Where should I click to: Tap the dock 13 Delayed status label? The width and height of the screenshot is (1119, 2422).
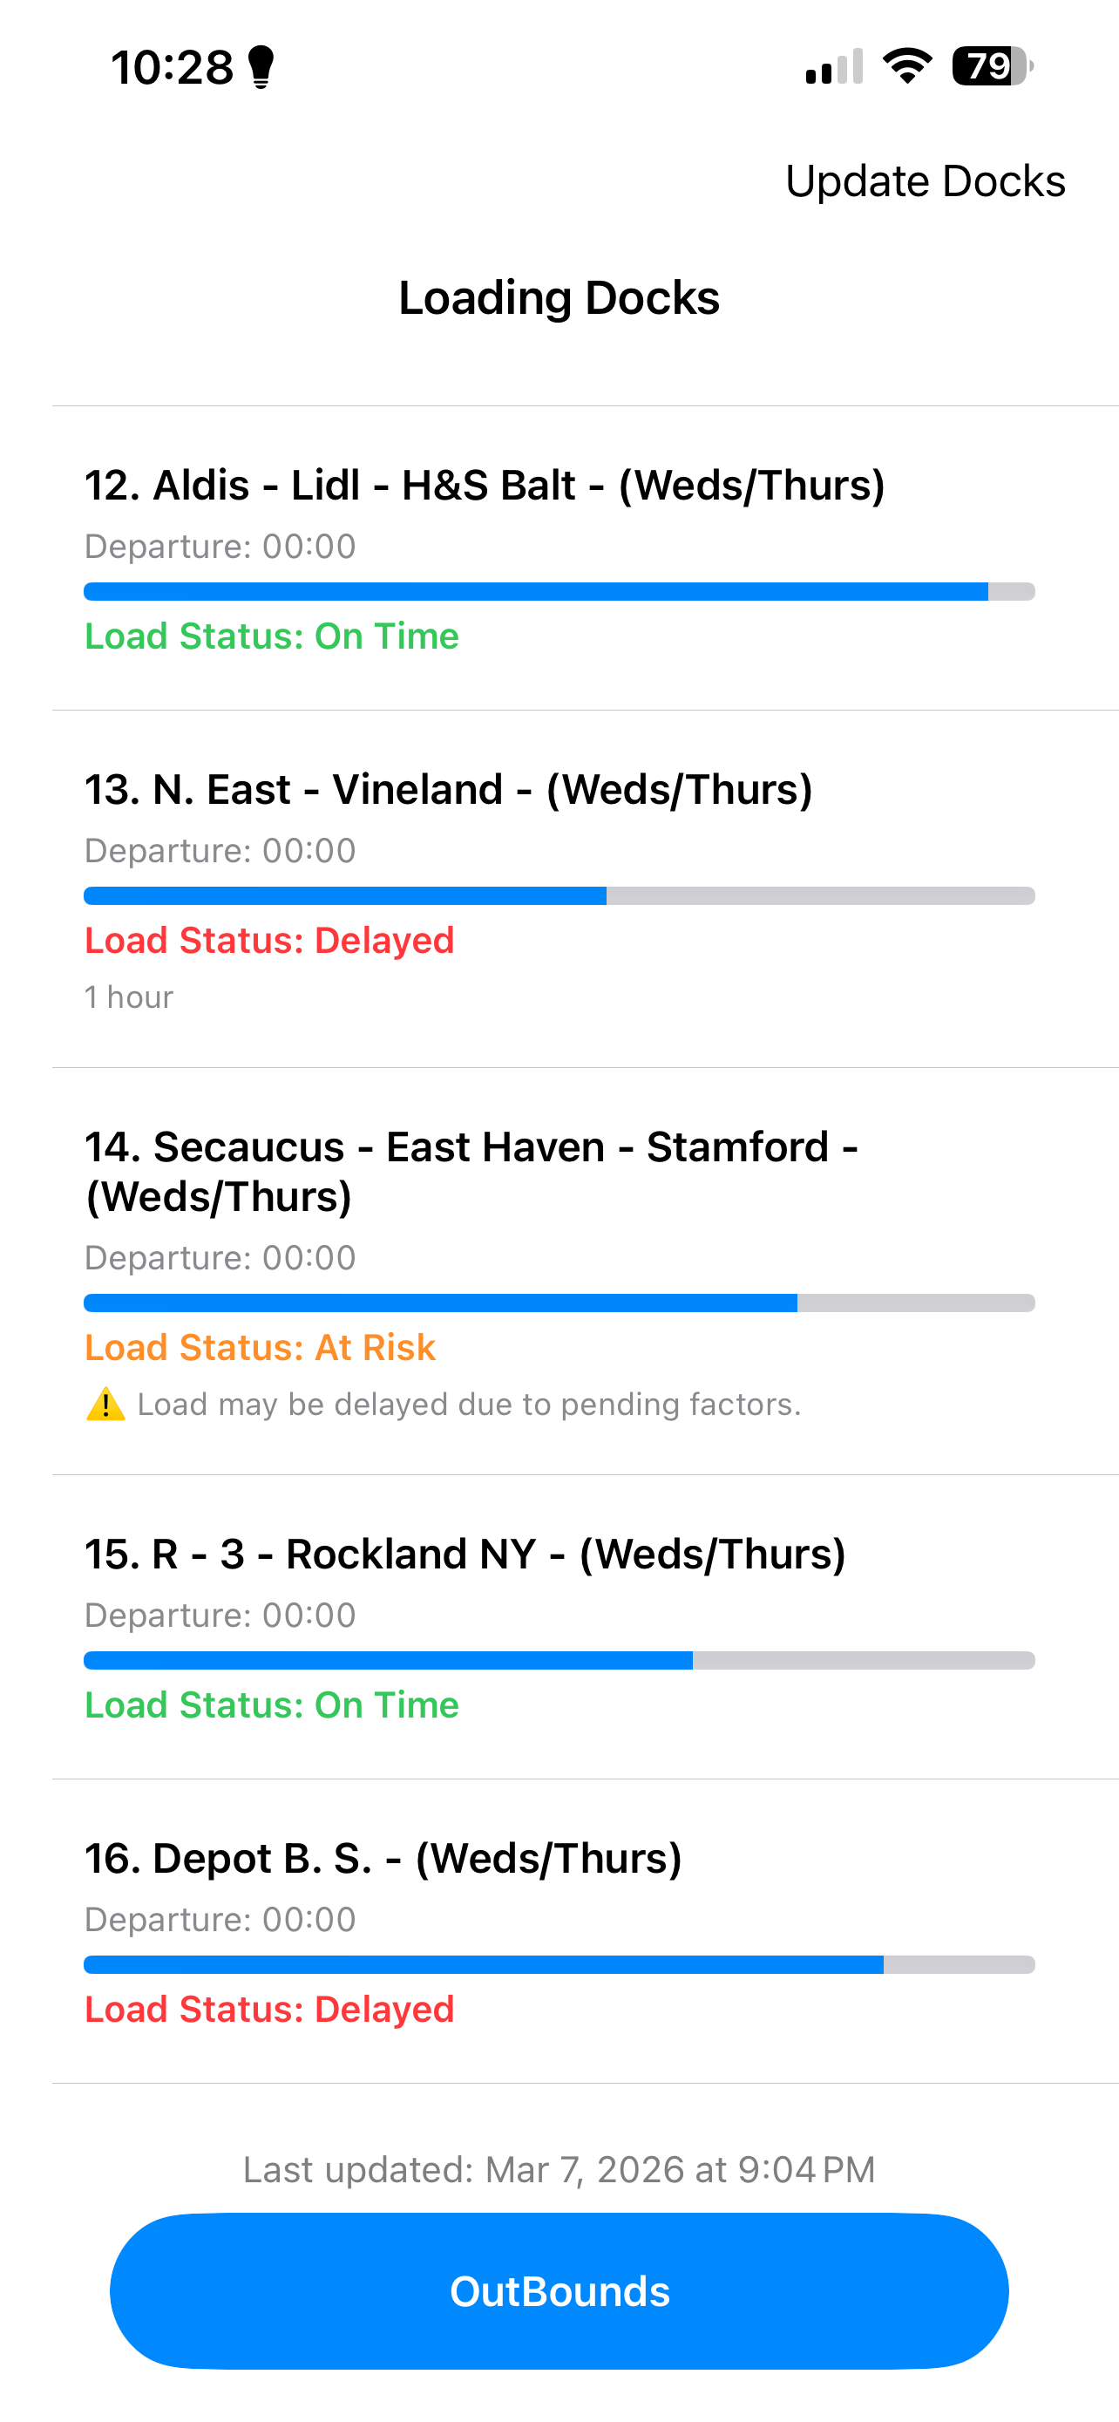(269, 940)
